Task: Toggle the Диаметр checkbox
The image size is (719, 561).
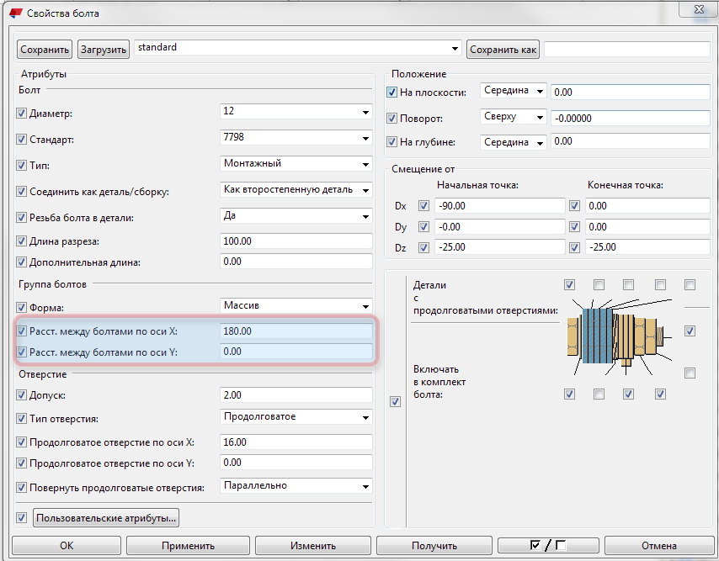Action: click(x=22, y=114)
